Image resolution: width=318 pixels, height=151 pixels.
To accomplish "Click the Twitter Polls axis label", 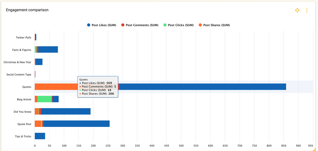I will [24, 37].
